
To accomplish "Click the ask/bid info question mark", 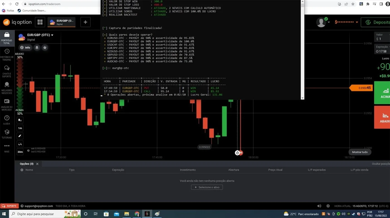I will tap(28, 151).
